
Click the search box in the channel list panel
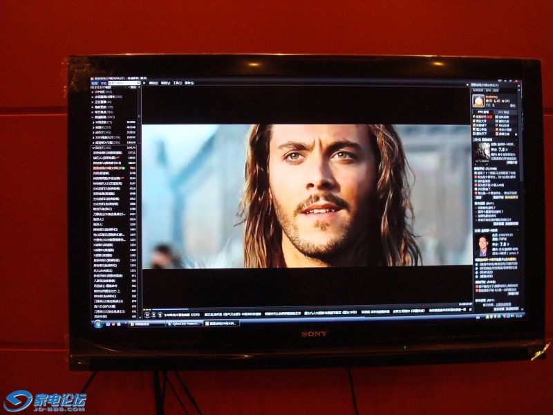(124, 83)
